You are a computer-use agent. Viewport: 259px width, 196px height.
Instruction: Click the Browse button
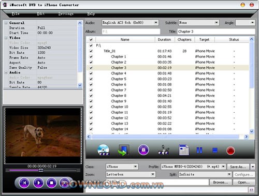point(221,182)
